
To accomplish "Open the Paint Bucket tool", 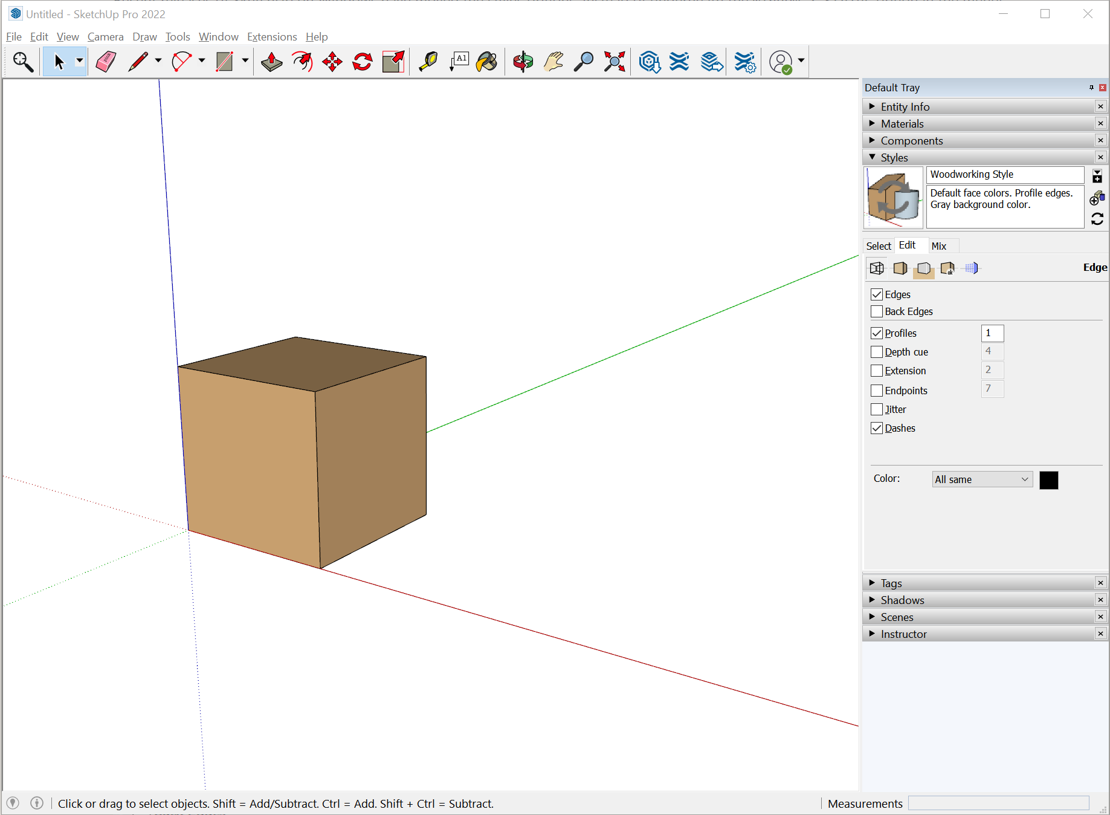I will 486,62.
